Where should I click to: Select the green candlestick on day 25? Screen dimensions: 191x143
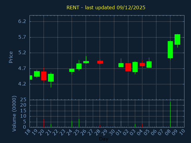[x=79, y=66]
